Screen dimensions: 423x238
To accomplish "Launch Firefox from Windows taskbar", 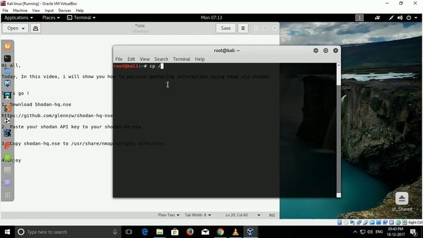I will (190, 232).
